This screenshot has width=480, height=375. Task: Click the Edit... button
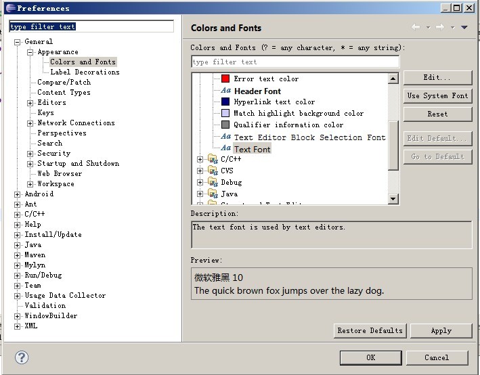(x=437, y=77)
